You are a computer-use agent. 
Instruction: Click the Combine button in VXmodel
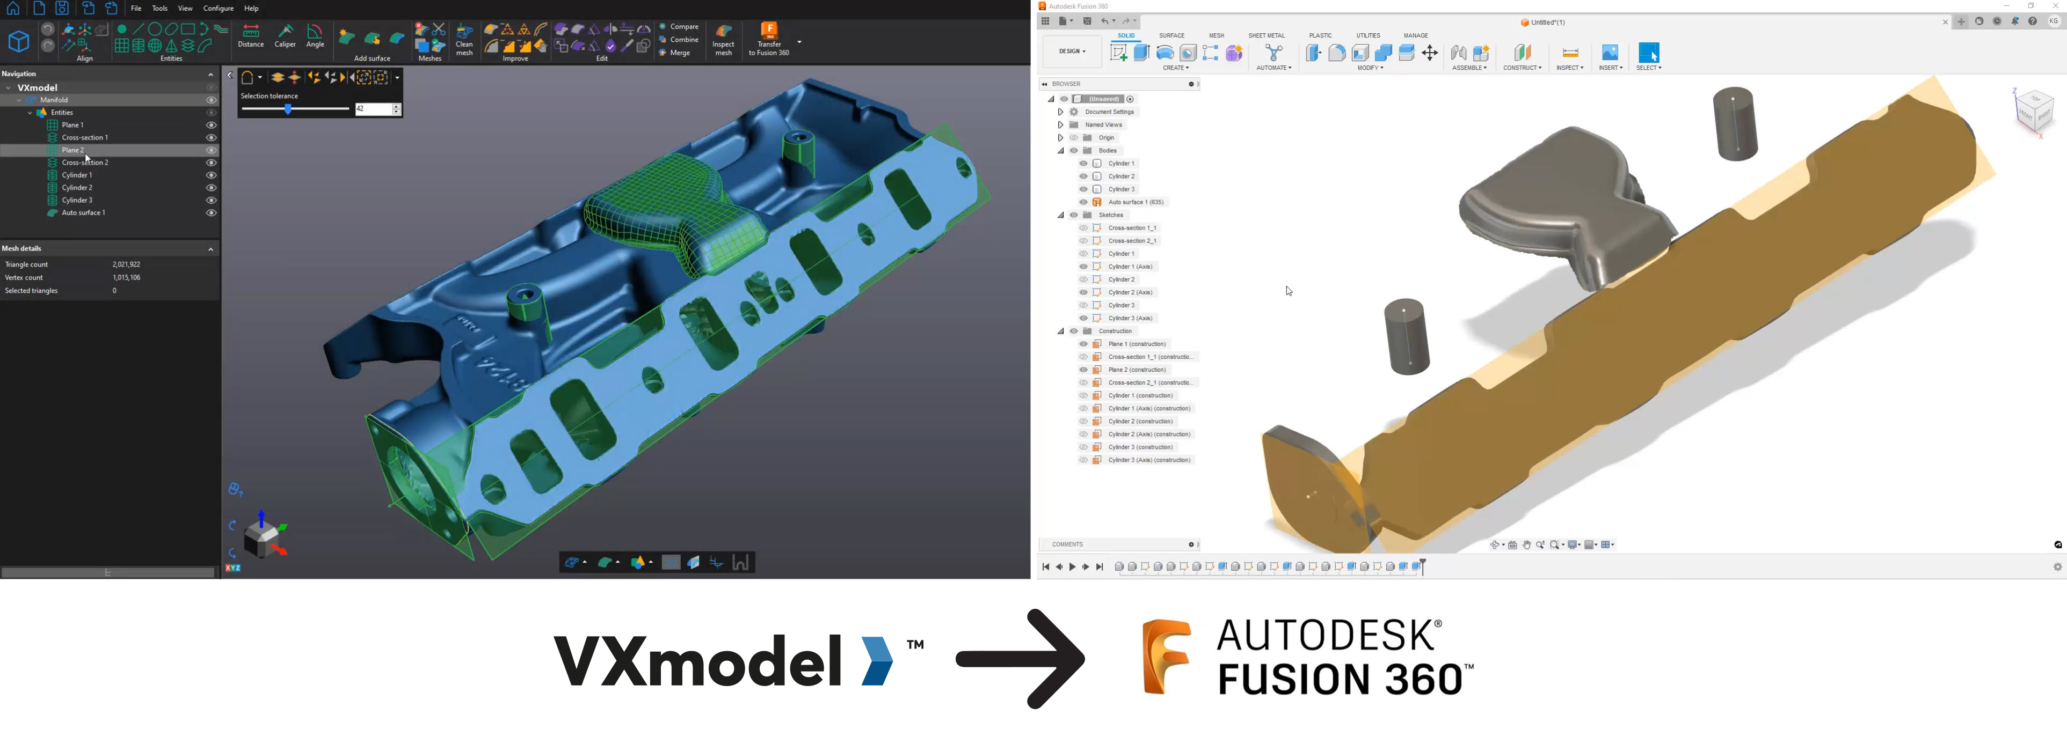tap(680, 40)
